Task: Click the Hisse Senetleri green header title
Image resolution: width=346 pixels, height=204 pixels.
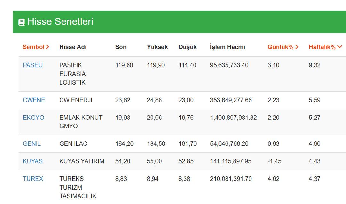Action: pyautogui.click(x=60, y=22)
